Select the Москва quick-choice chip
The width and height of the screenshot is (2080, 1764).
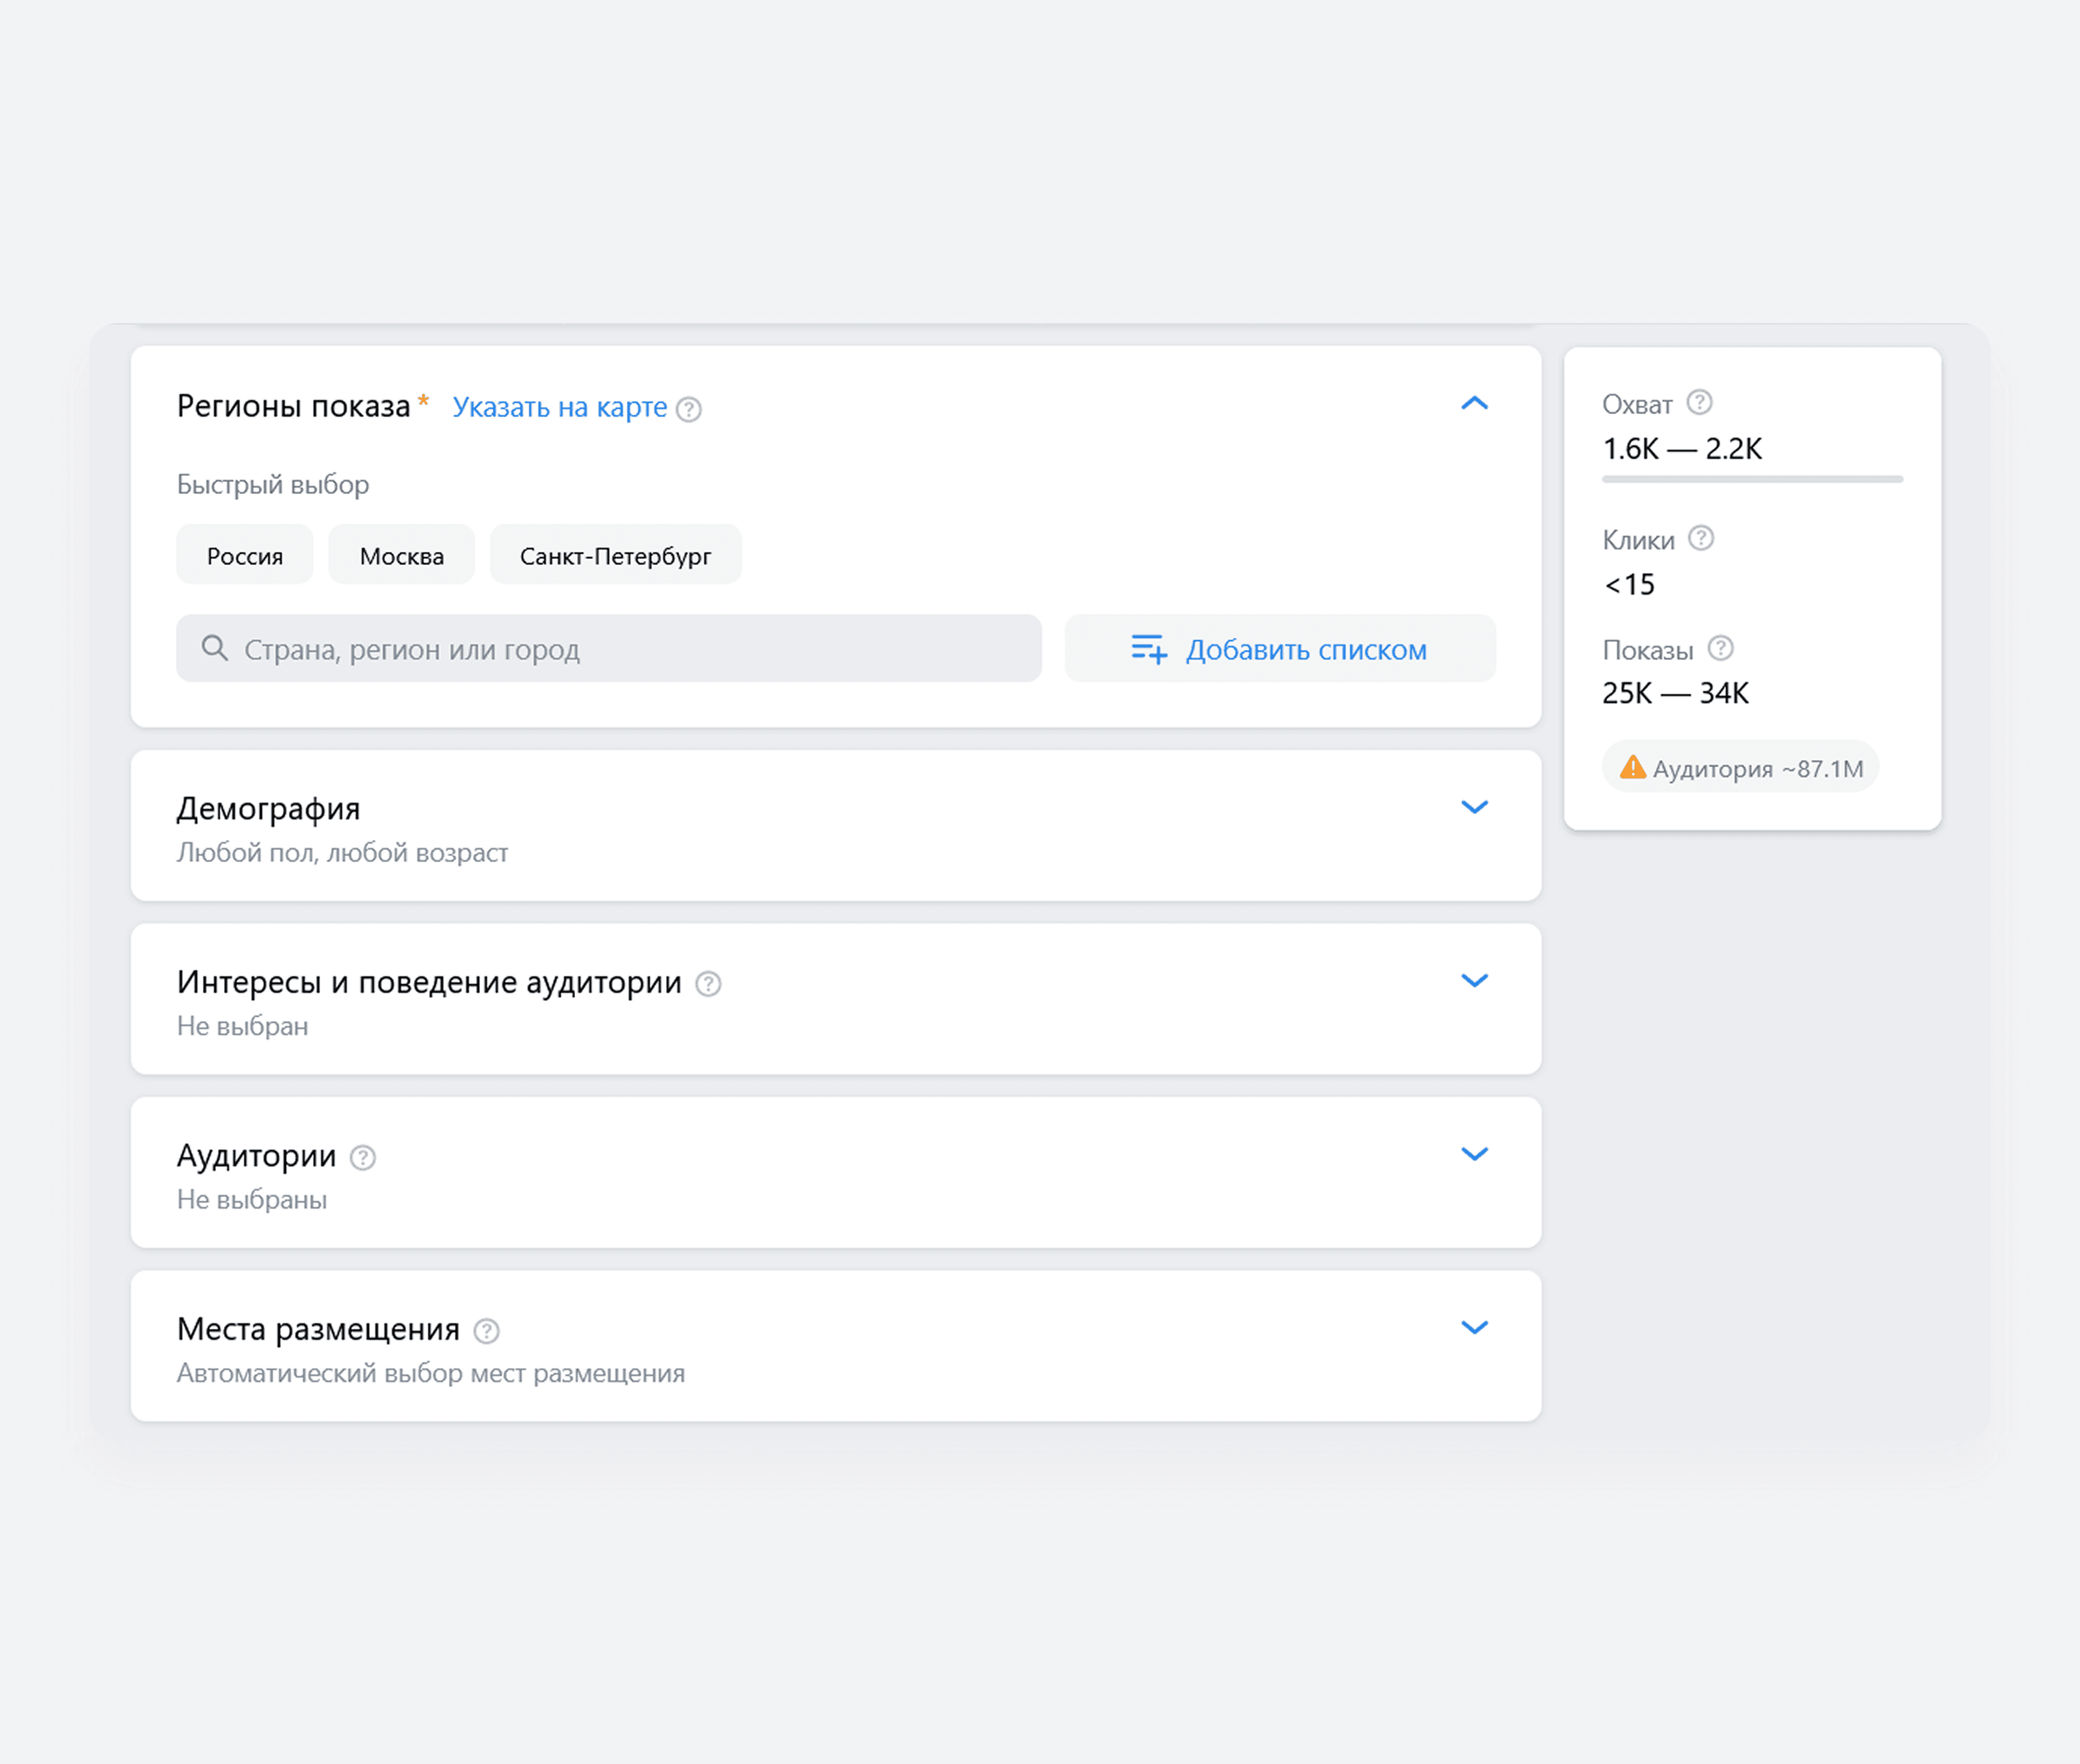point(401,555)
